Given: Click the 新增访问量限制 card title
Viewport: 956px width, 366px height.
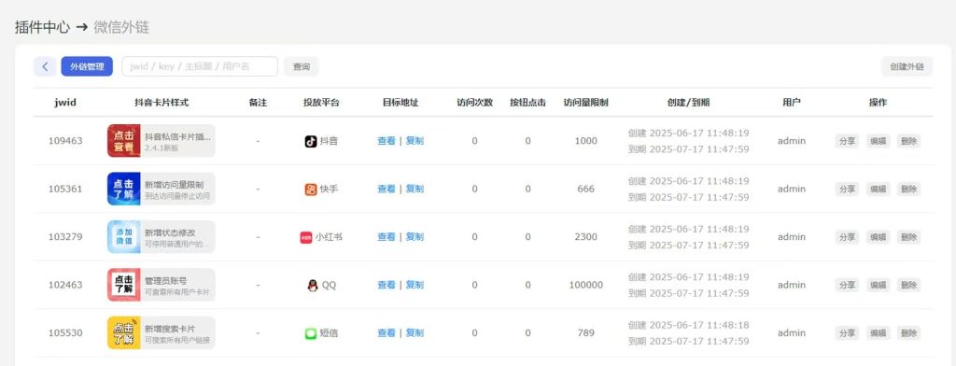Looking at the screenshot, I should point(175,184).
